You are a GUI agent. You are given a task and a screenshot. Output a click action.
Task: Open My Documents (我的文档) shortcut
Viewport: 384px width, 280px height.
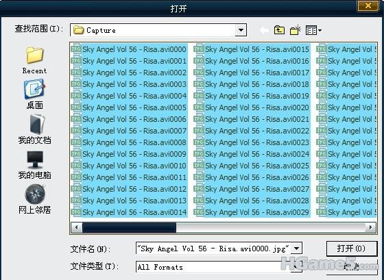click(34, 129)
